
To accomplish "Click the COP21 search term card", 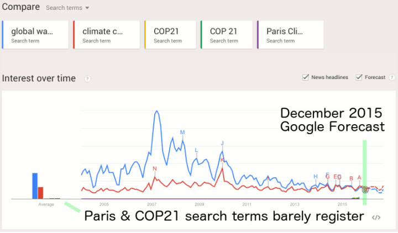I will coord(170,35).
